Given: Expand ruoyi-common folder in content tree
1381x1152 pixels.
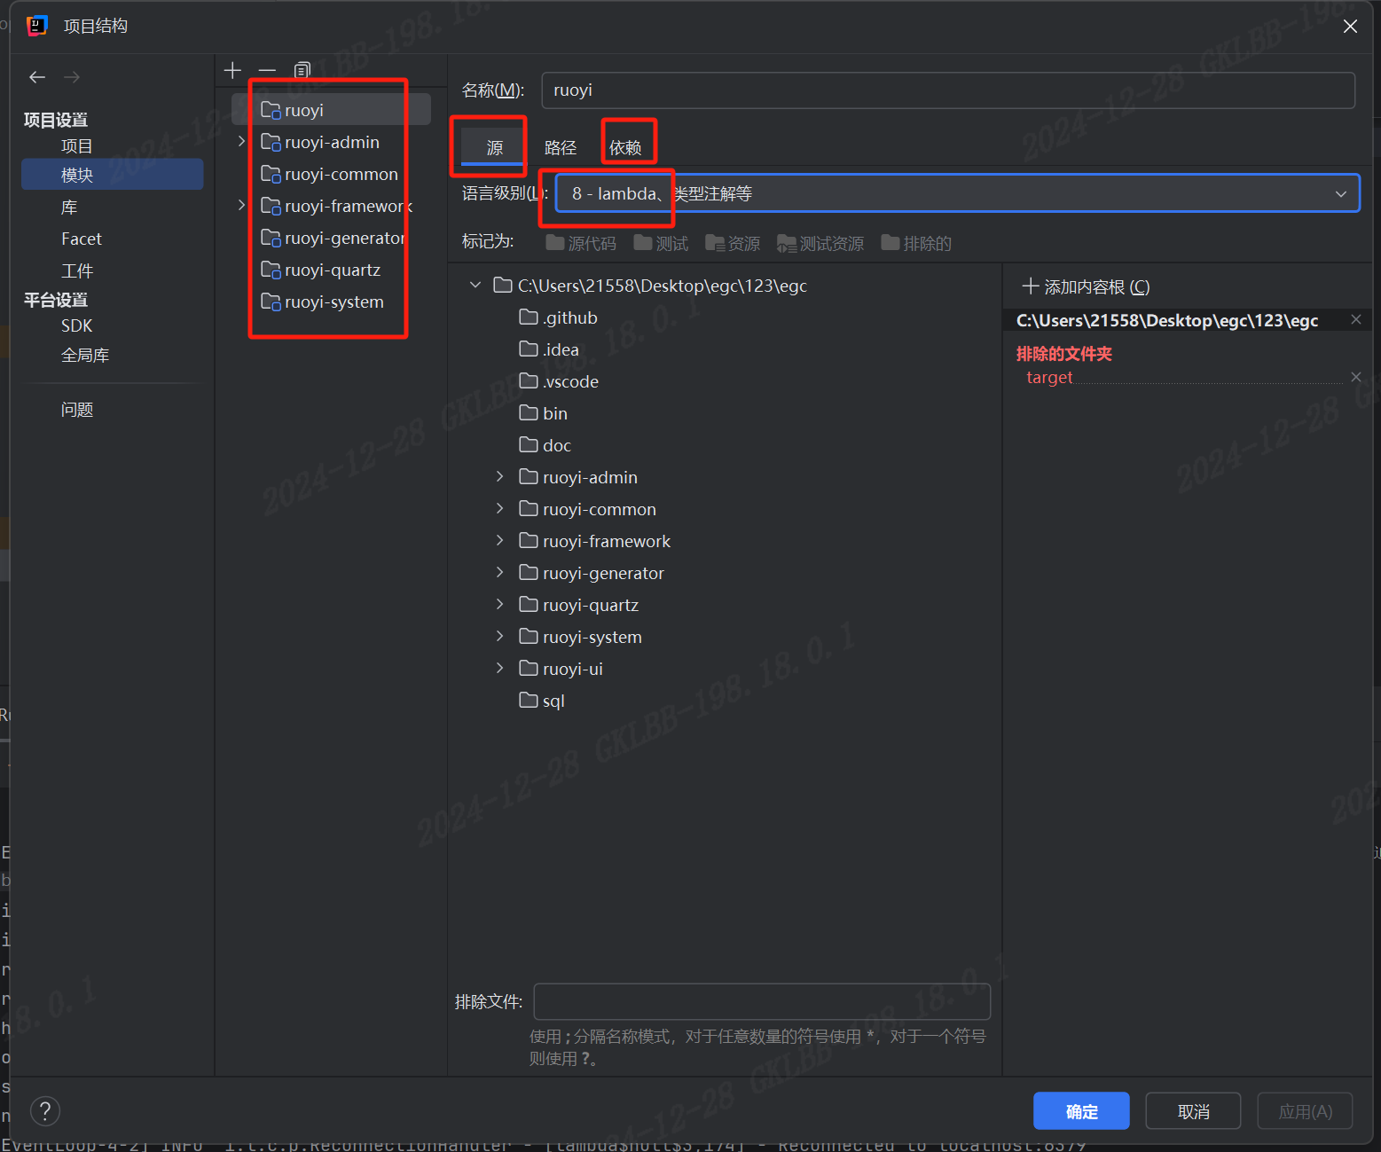Looking at the screenshot, I should 500,508.
